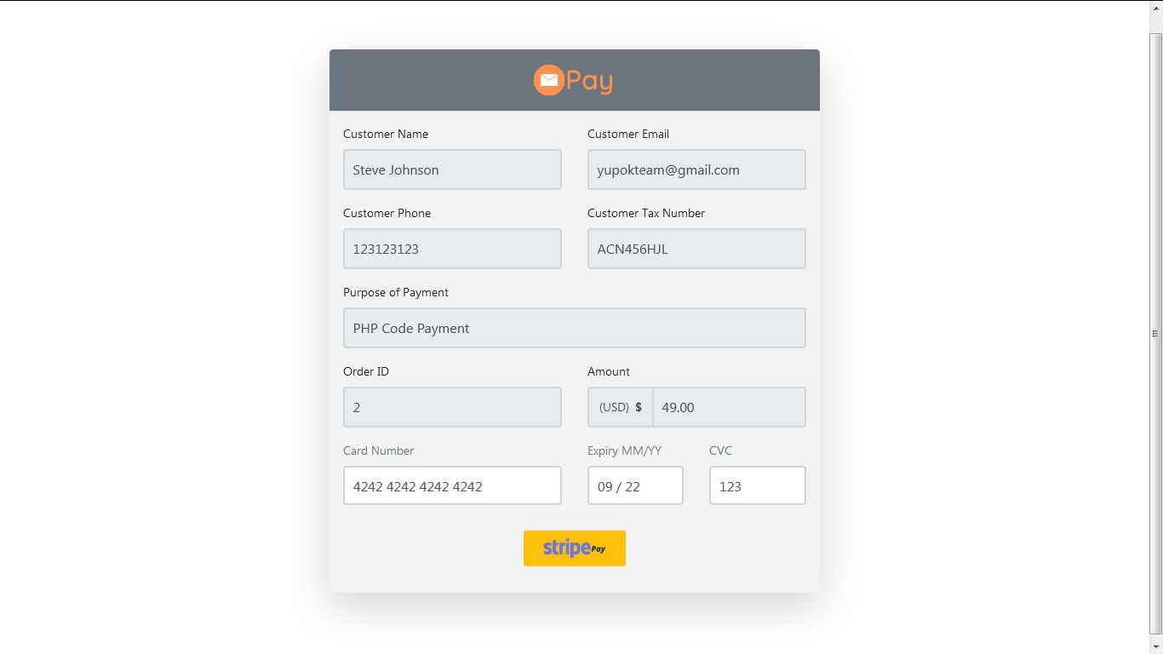Select the Customer Name field
Screen dimensions: 1163x654
[x=452, y=169]
